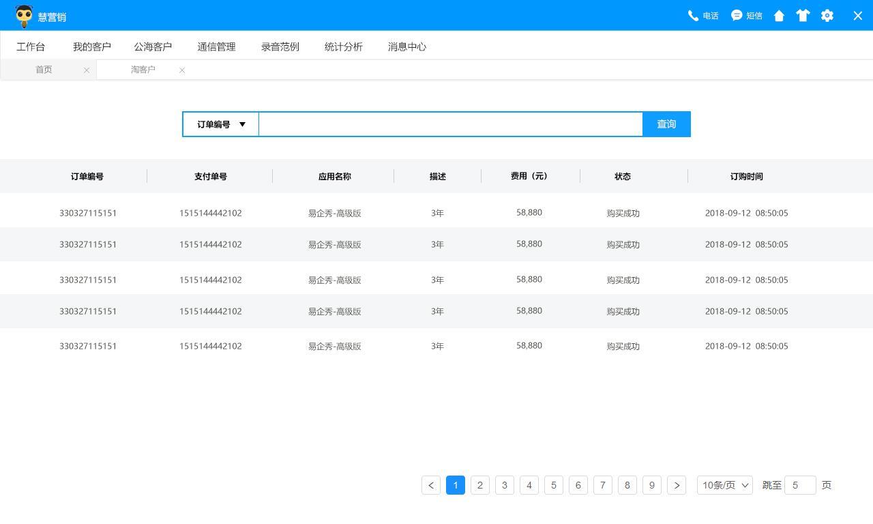Screen dimensions: 873x524
Task: Select page 4 in pagination
Action: (529, 485)
